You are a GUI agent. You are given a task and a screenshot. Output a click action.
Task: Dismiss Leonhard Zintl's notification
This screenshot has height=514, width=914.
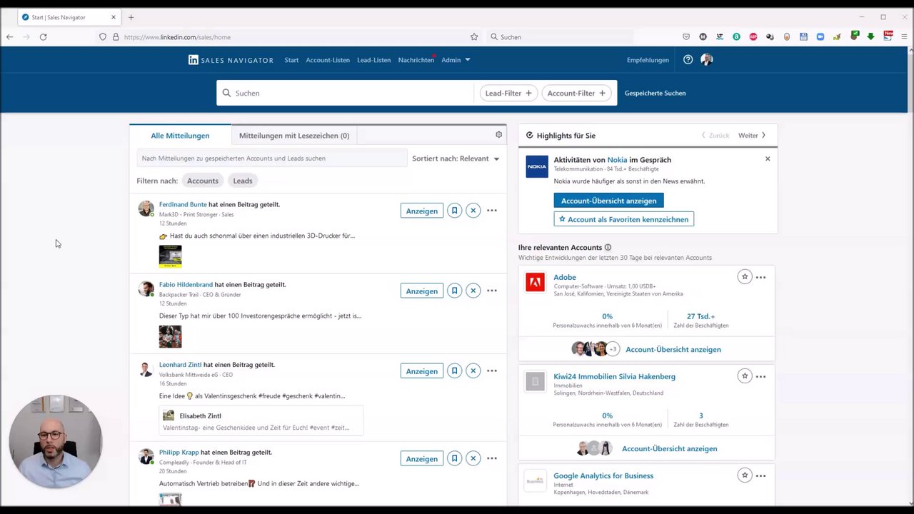click(x=473, y=371)
